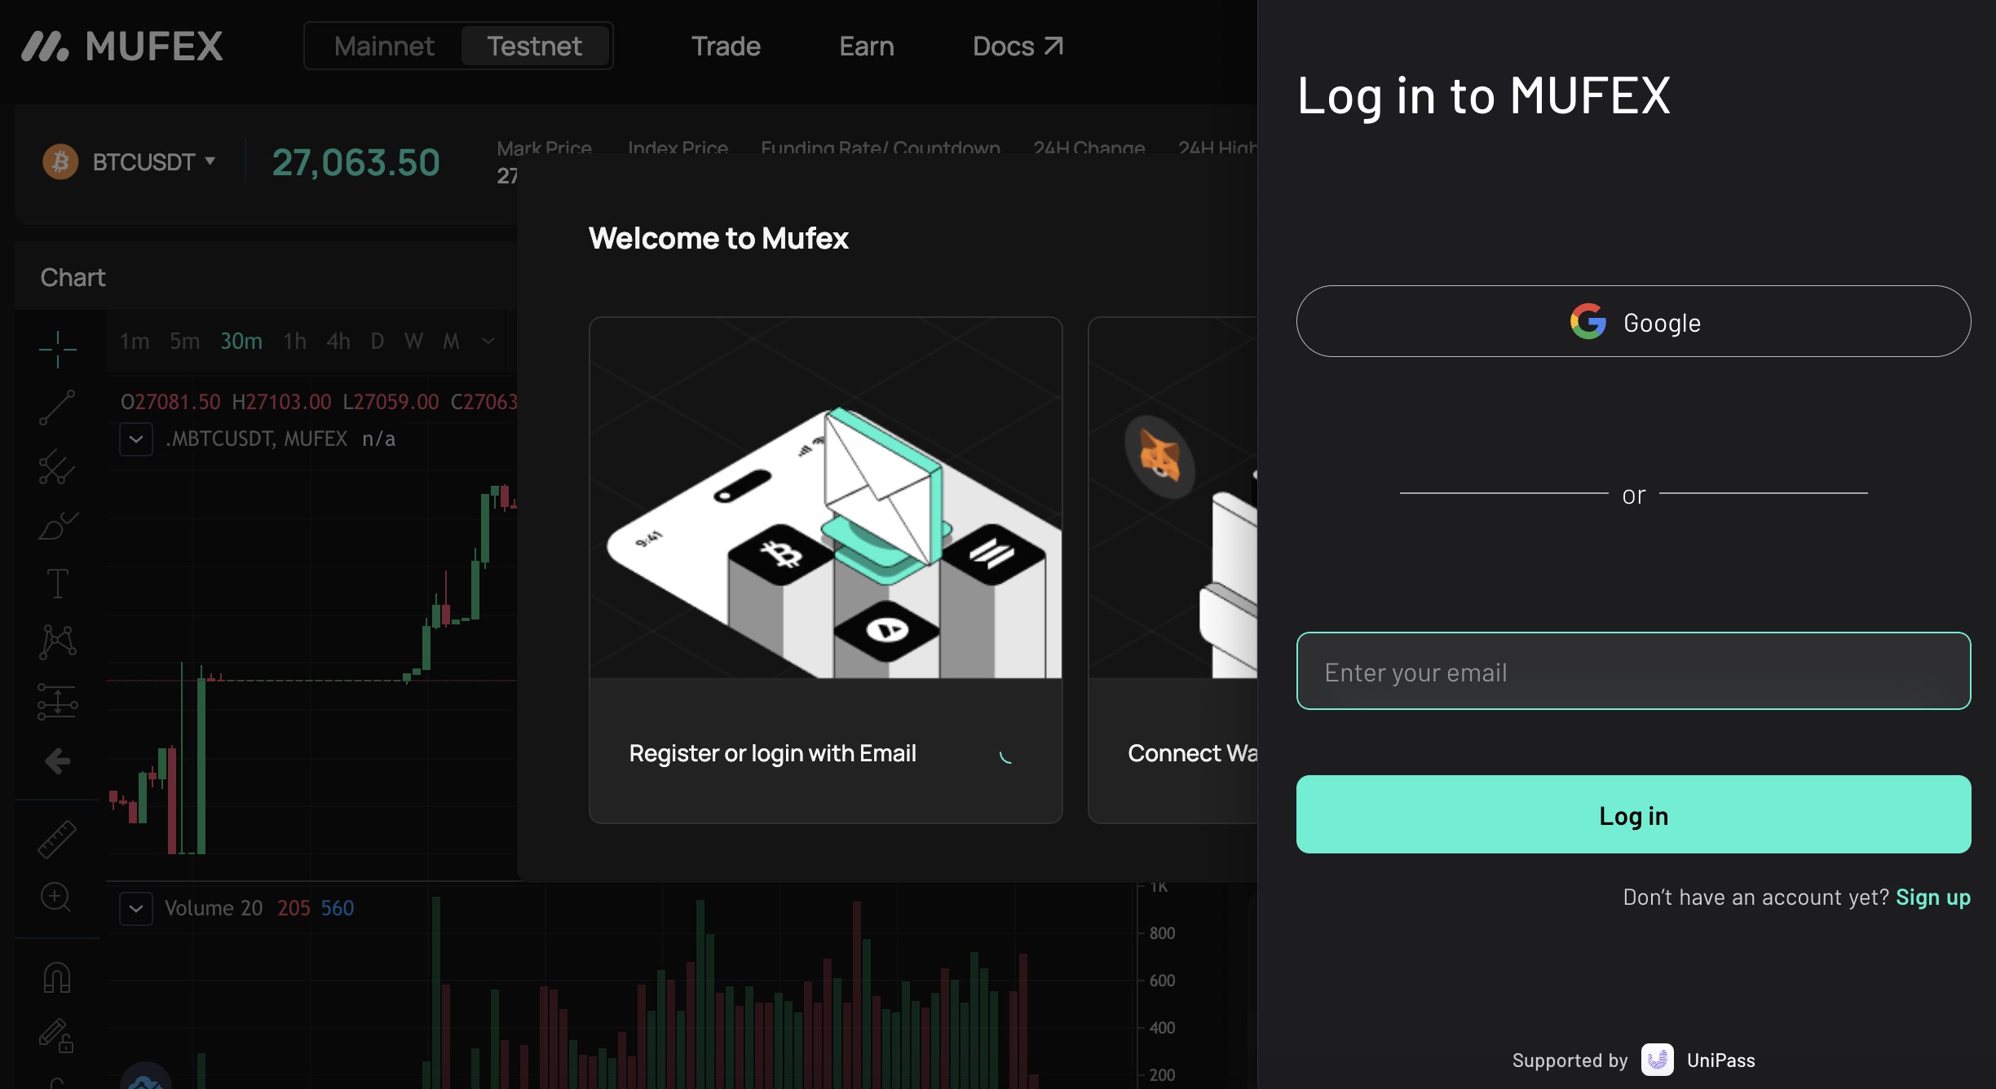The image size is (1996, 1089).
Task: Select the D daily timeframe
Action: tap(377, 341)
